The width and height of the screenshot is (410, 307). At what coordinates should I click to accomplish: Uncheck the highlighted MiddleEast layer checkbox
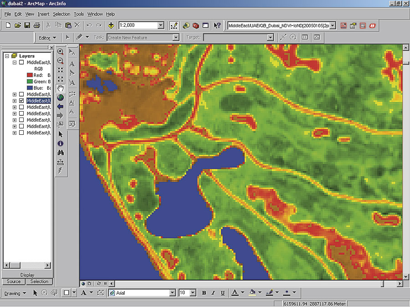21,101
